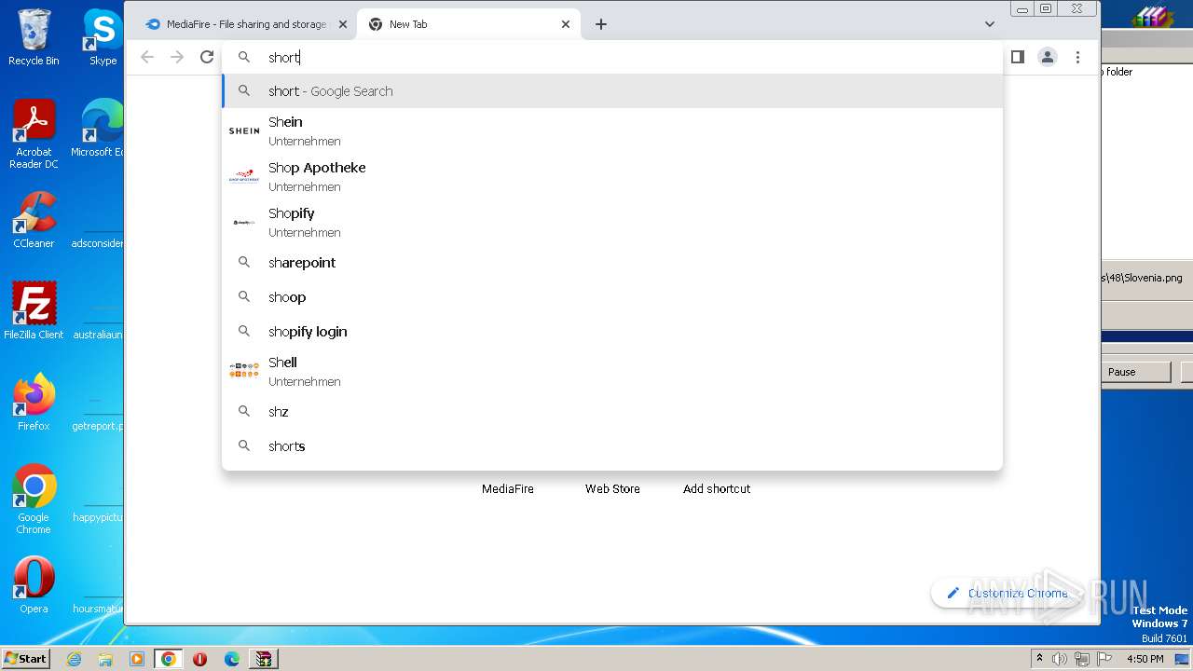The height and width of the screenshot is (671, 1193).
Task: Click the Shein logo icon
Action: click(244, 130)
